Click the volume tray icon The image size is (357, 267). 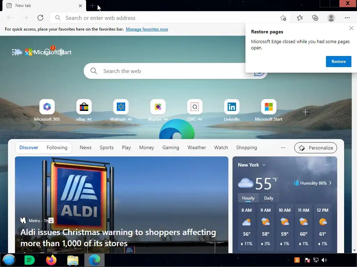(x=324, y=260)
